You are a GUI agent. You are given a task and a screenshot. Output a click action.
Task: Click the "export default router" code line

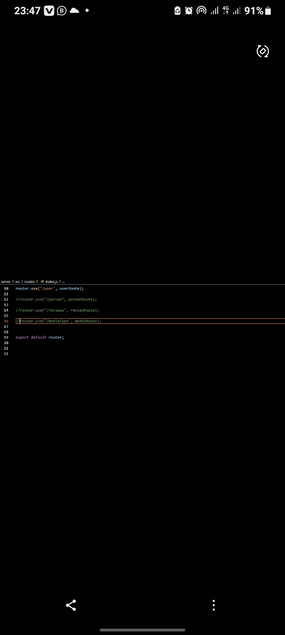point(40,337)
